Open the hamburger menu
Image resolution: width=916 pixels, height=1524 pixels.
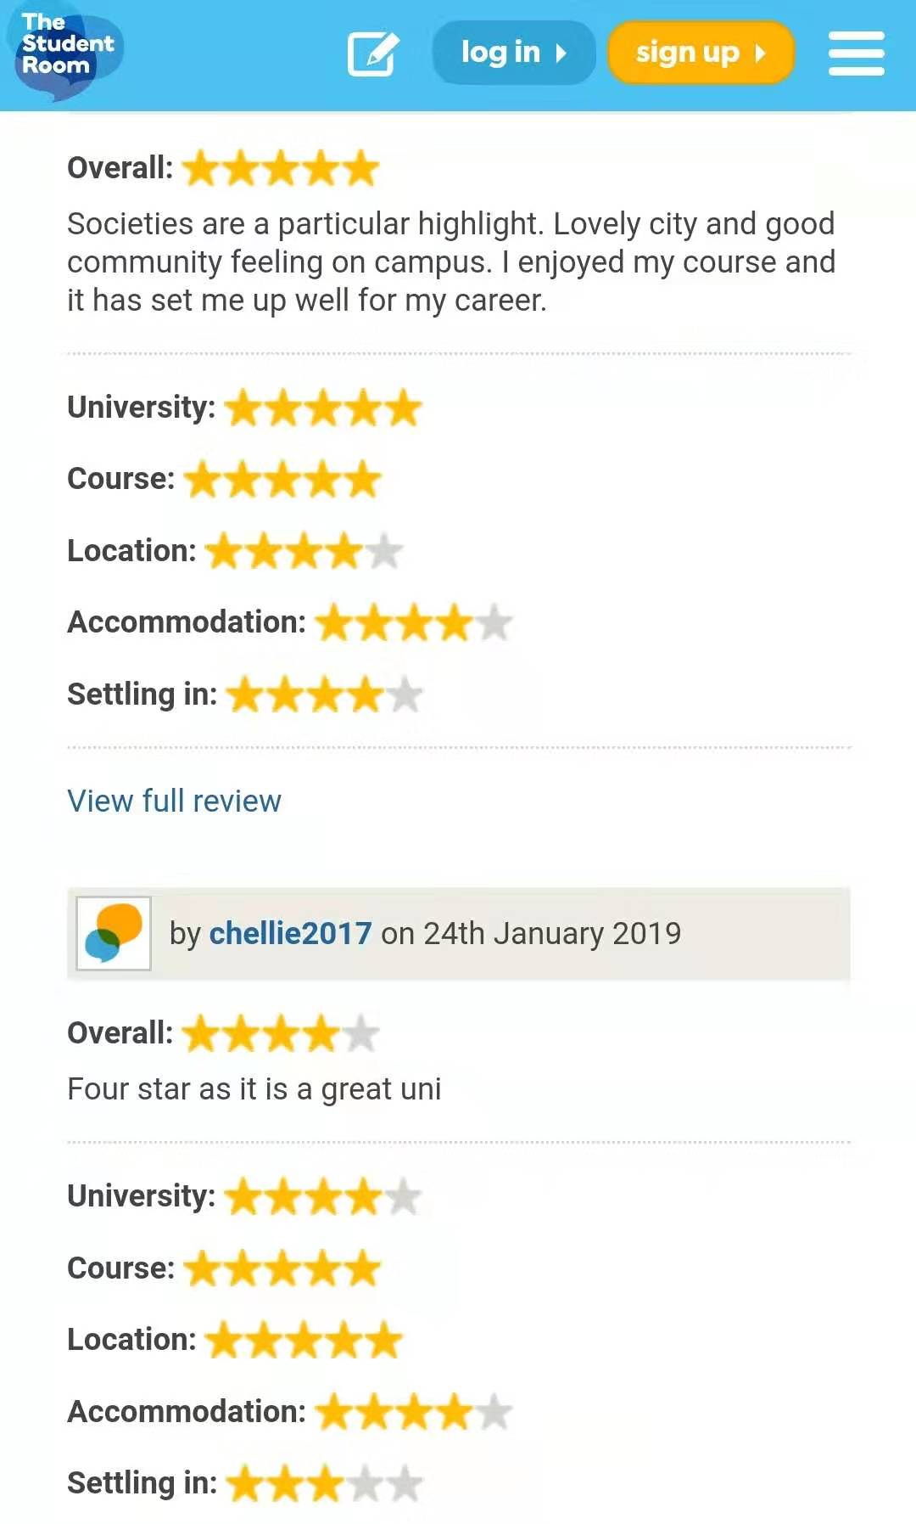(x=856, y=53)
